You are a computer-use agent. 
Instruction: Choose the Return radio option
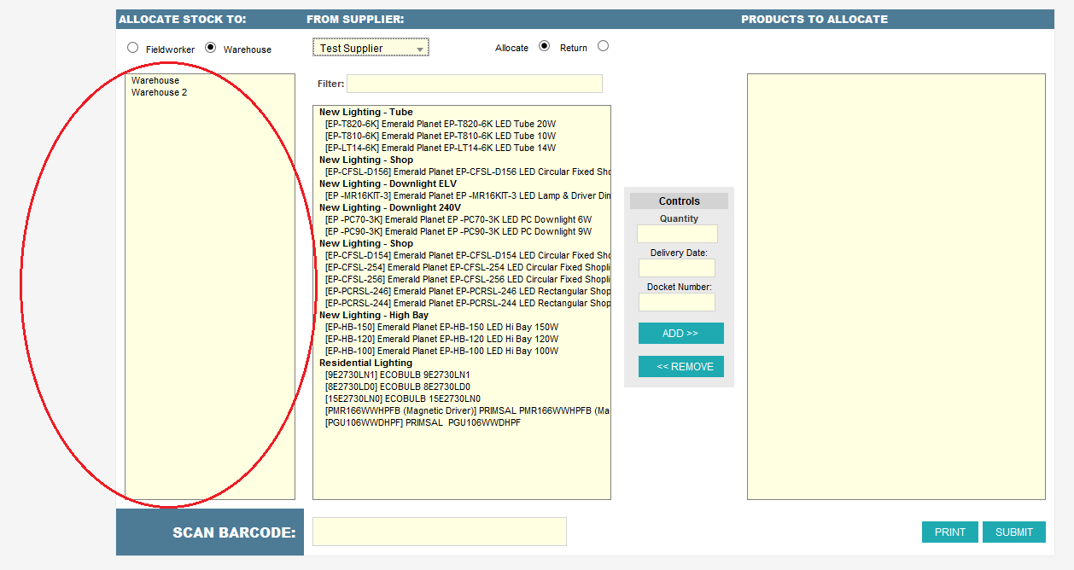pyautogui.click(x=603, y=46)
